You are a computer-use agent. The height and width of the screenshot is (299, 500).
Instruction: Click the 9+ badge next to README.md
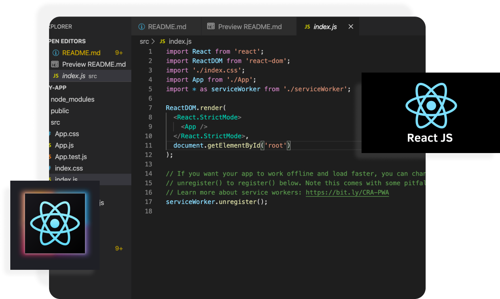[119, 52]
